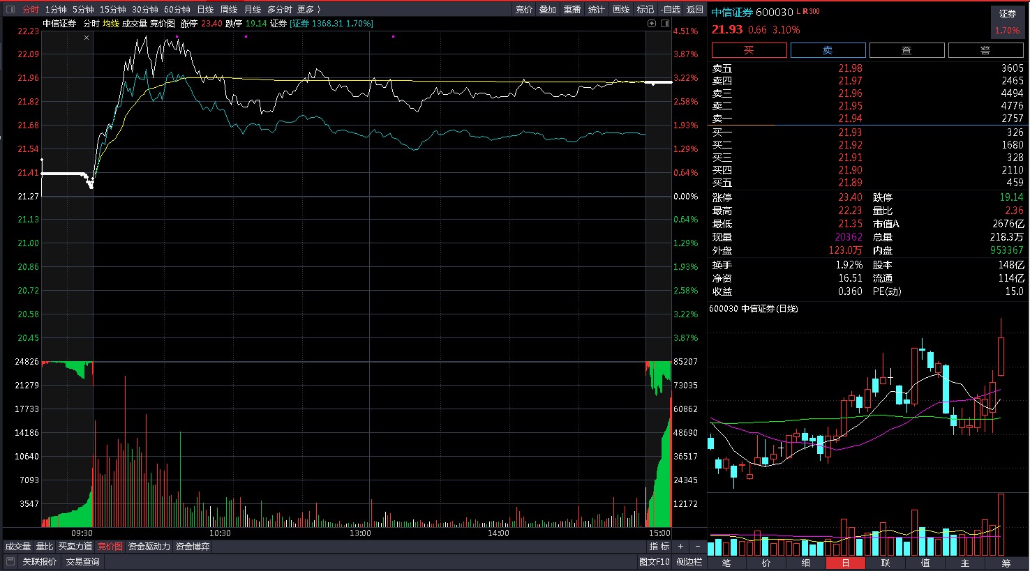Switch side panel to 价 tab
Viewport: 1030px width, 571px height.
point(766,563)
